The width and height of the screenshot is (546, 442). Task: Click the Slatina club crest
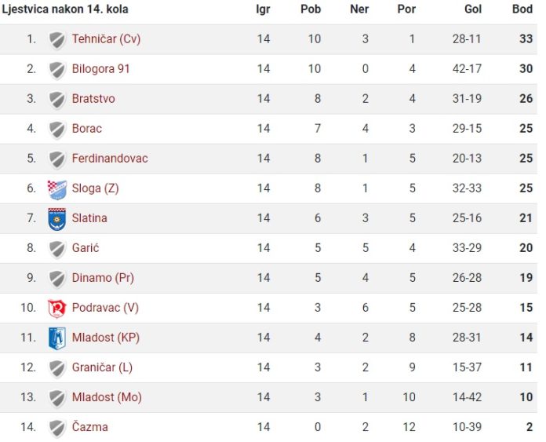57,220
